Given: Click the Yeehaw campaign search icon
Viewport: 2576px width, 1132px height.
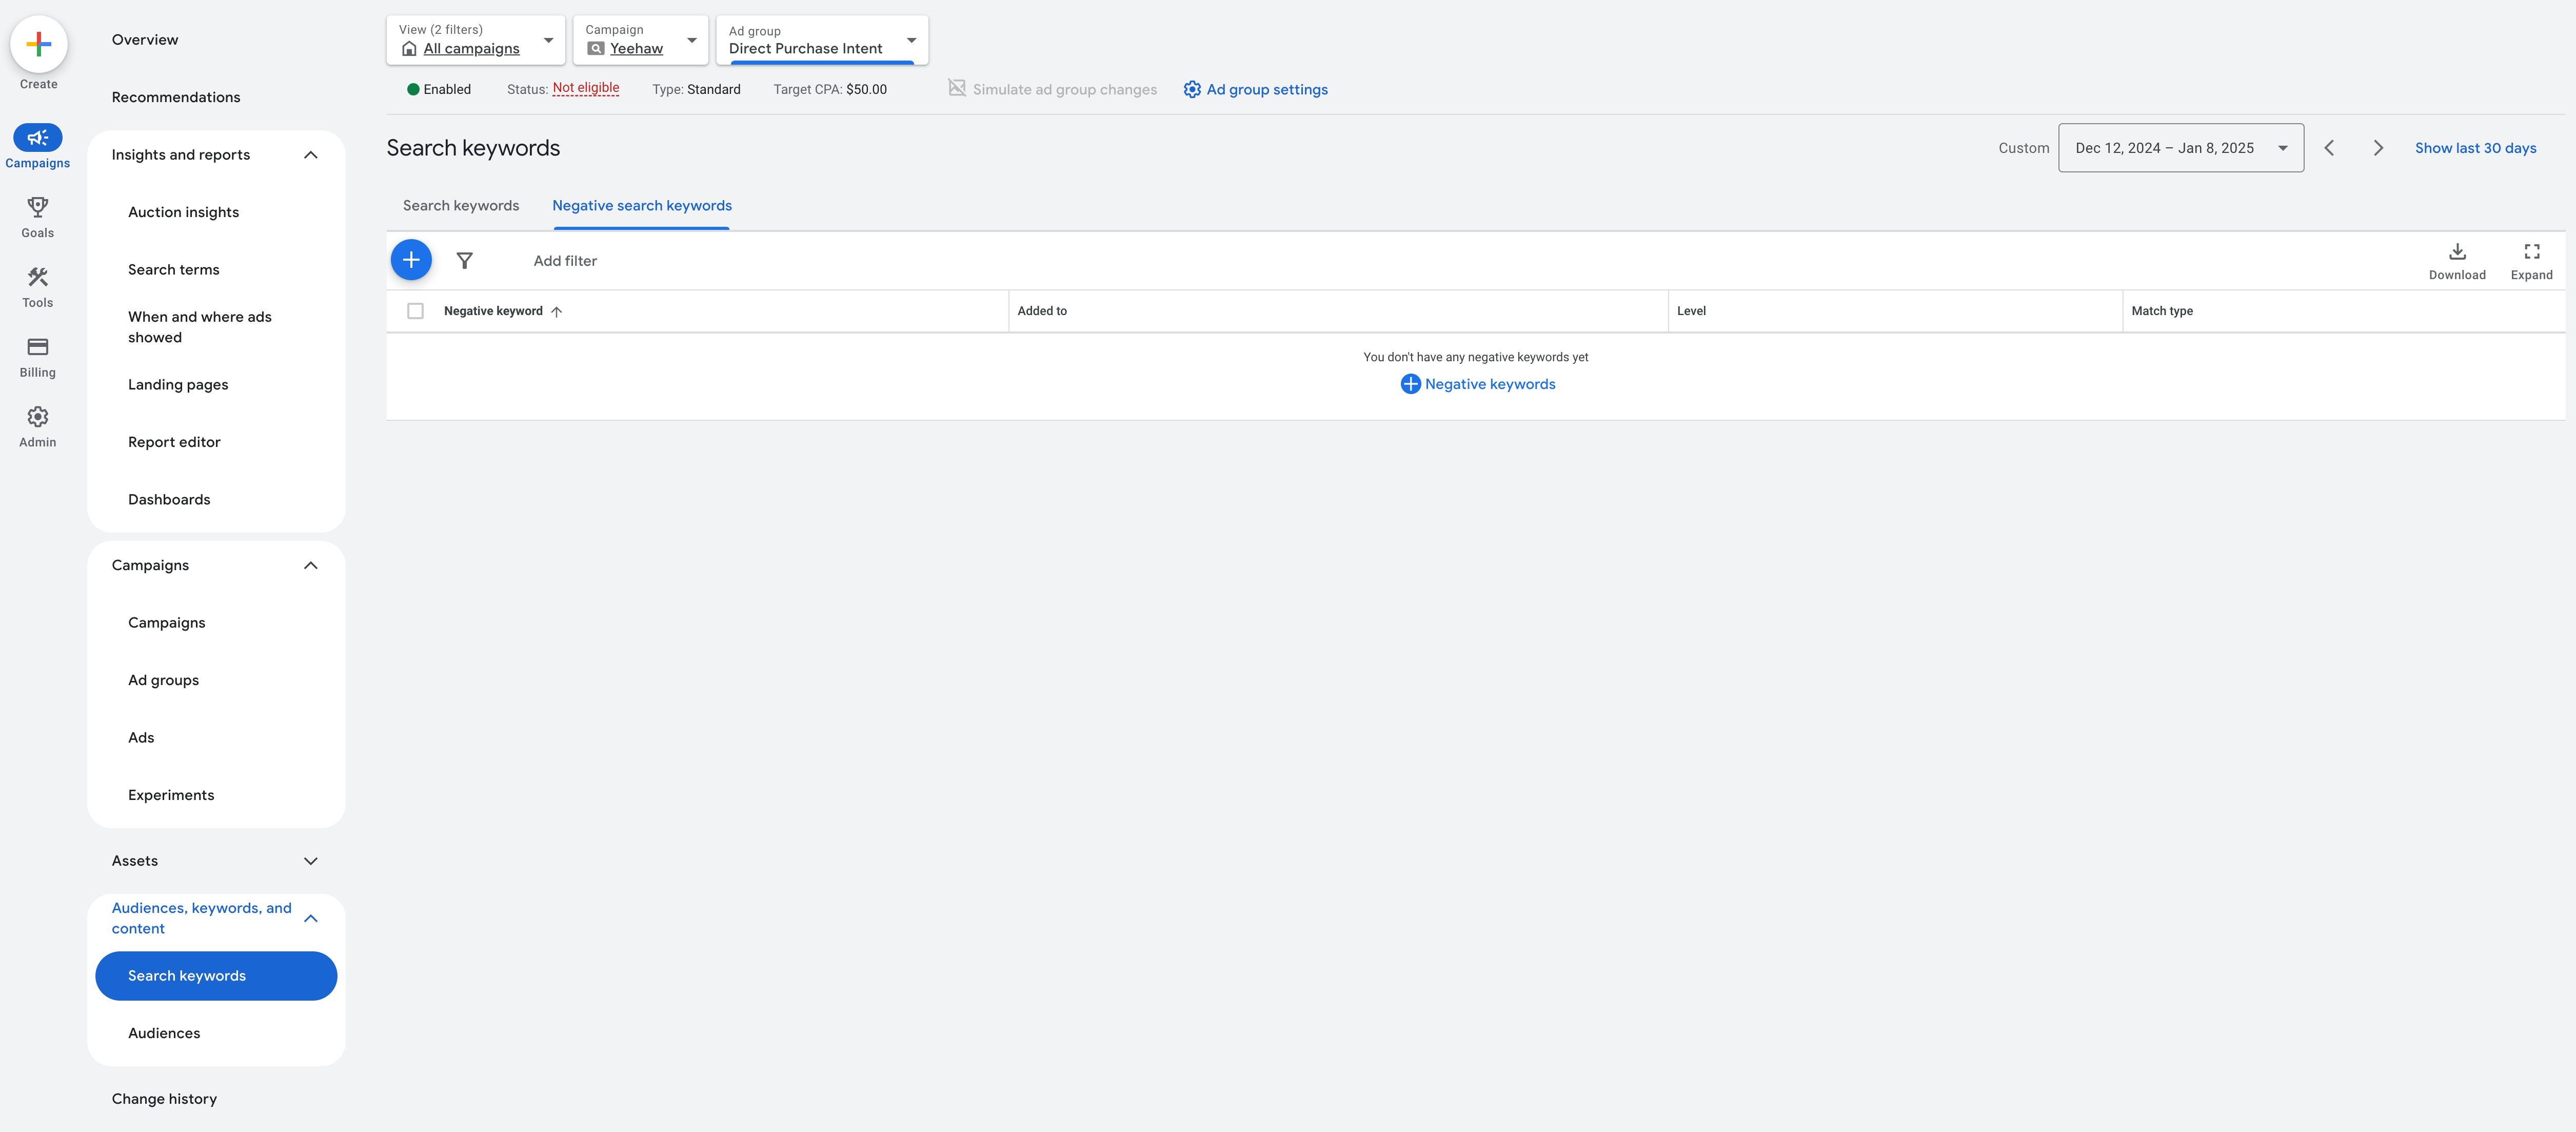Looking at the screenshot, I should coord(596,48).
